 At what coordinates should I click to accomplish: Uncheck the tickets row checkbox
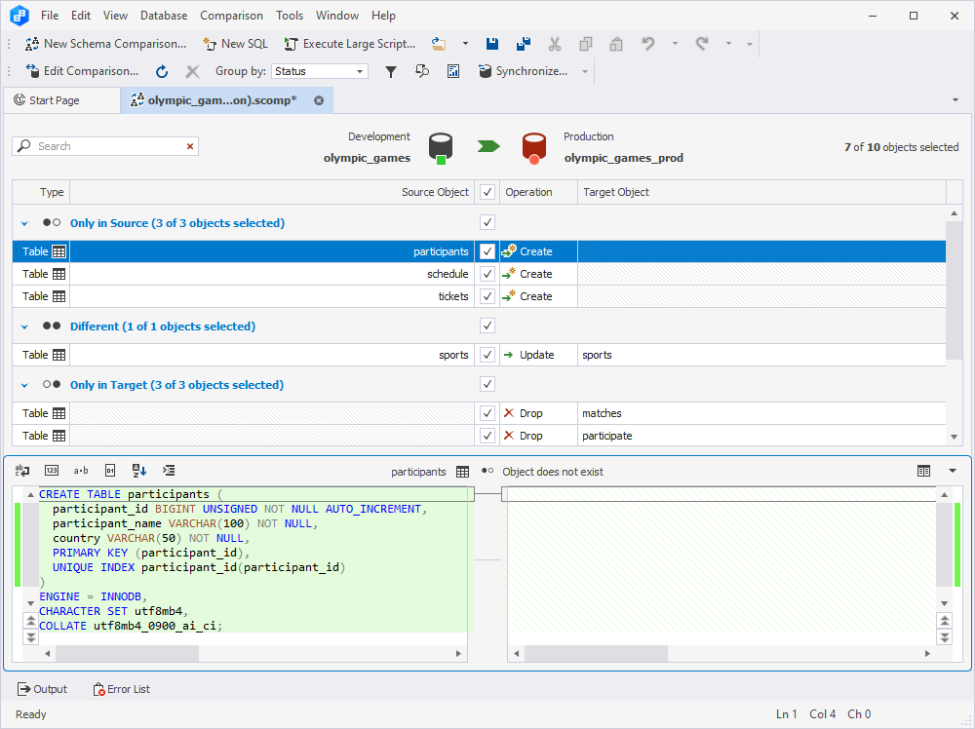[x=487, y=296]
